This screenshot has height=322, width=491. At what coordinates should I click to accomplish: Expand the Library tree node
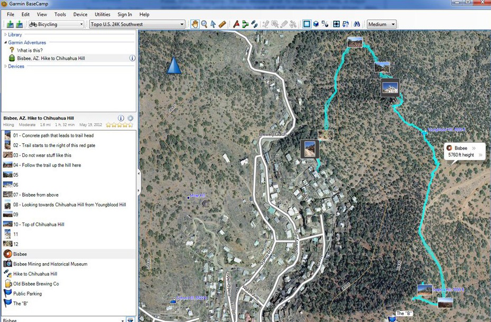click(6, 35)
